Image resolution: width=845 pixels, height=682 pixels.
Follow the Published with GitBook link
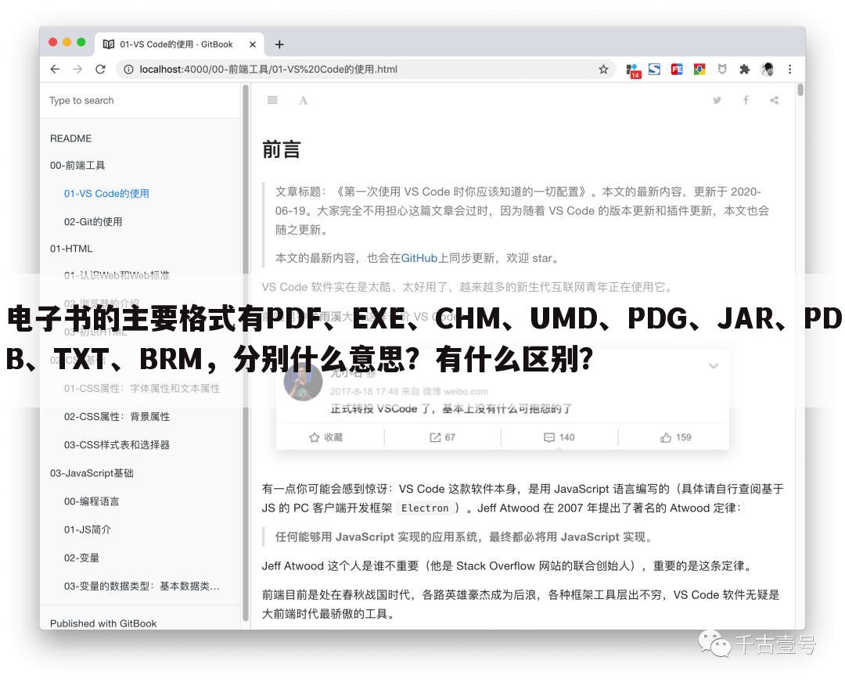click(103, 623)
